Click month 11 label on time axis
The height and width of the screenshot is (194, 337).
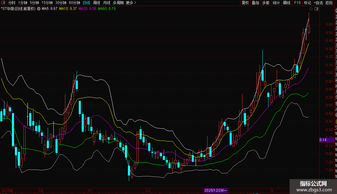pos(90,190)
